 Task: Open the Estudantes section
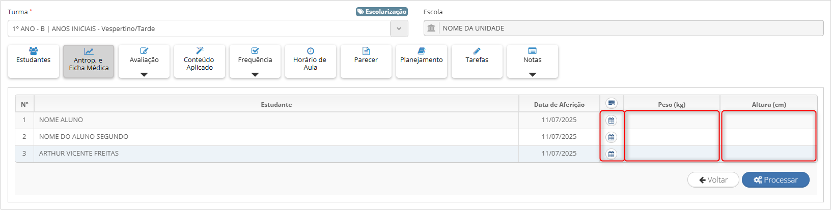click(x=34, y=61)
